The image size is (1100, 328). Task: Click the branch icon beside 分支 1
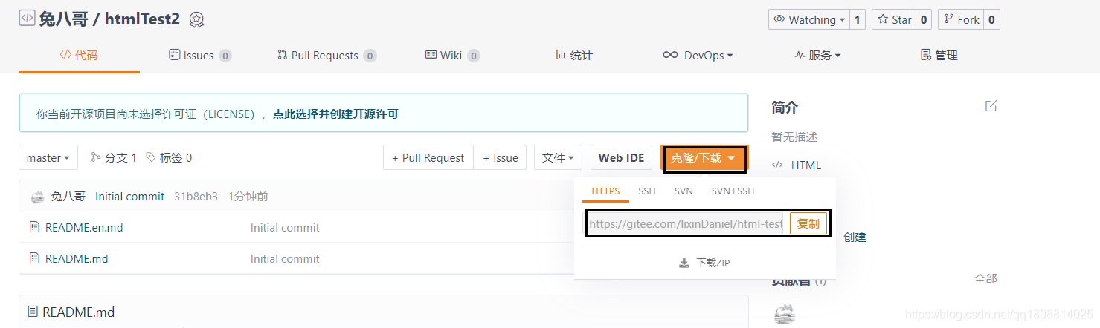95,157
